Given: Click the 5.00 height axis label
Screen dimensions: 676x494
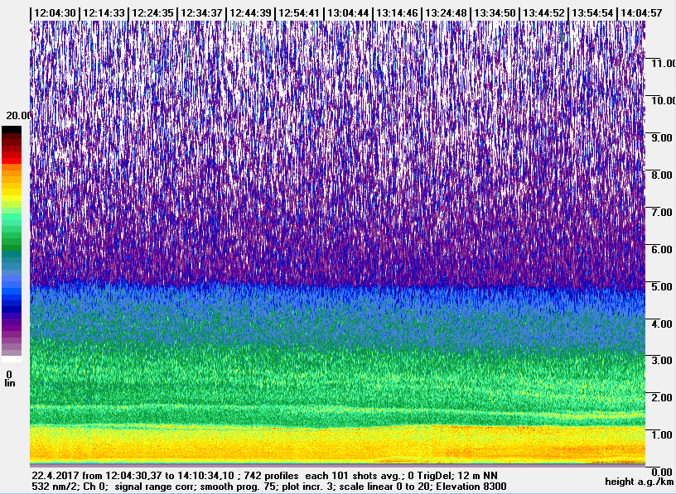Looking at the screenshot, I should 660,286.
